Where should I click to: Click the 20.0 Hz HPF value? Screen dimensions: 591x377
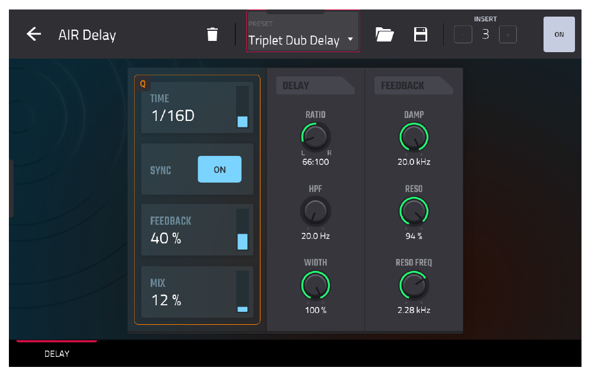pos(316,236)
